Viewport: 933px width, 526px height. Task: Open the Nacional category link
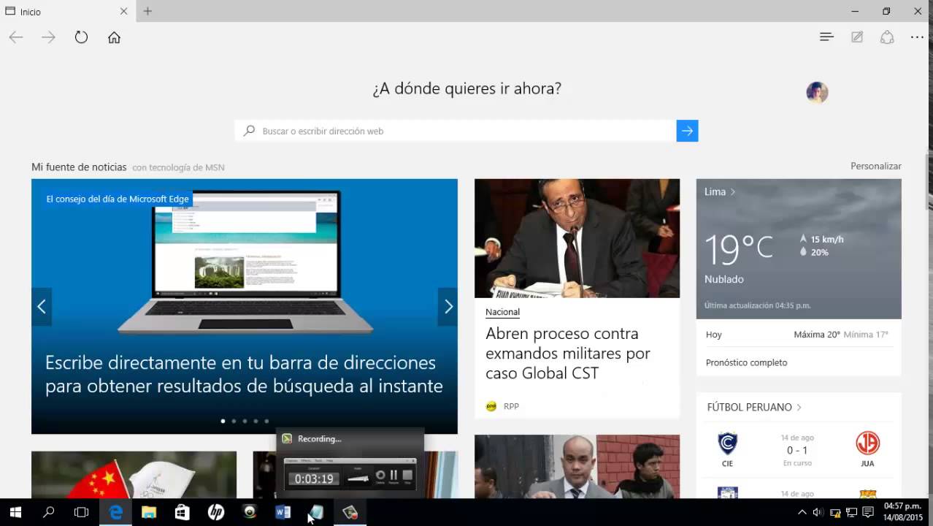pyautogui.click(x=502, y=312)
